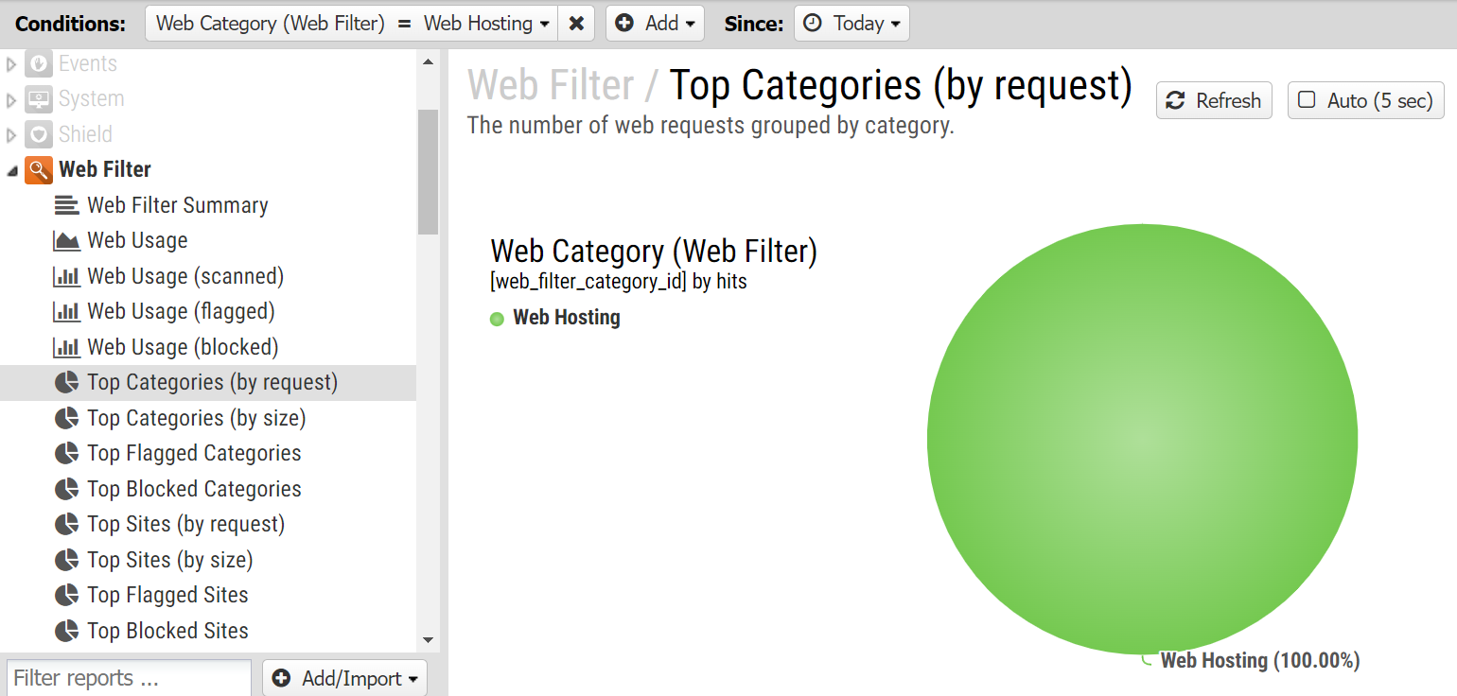
Task: Expand the Add condition dropdown
Action: (656, 24)
